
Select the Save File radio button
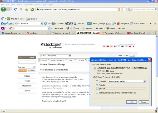(x=97, y=89)
